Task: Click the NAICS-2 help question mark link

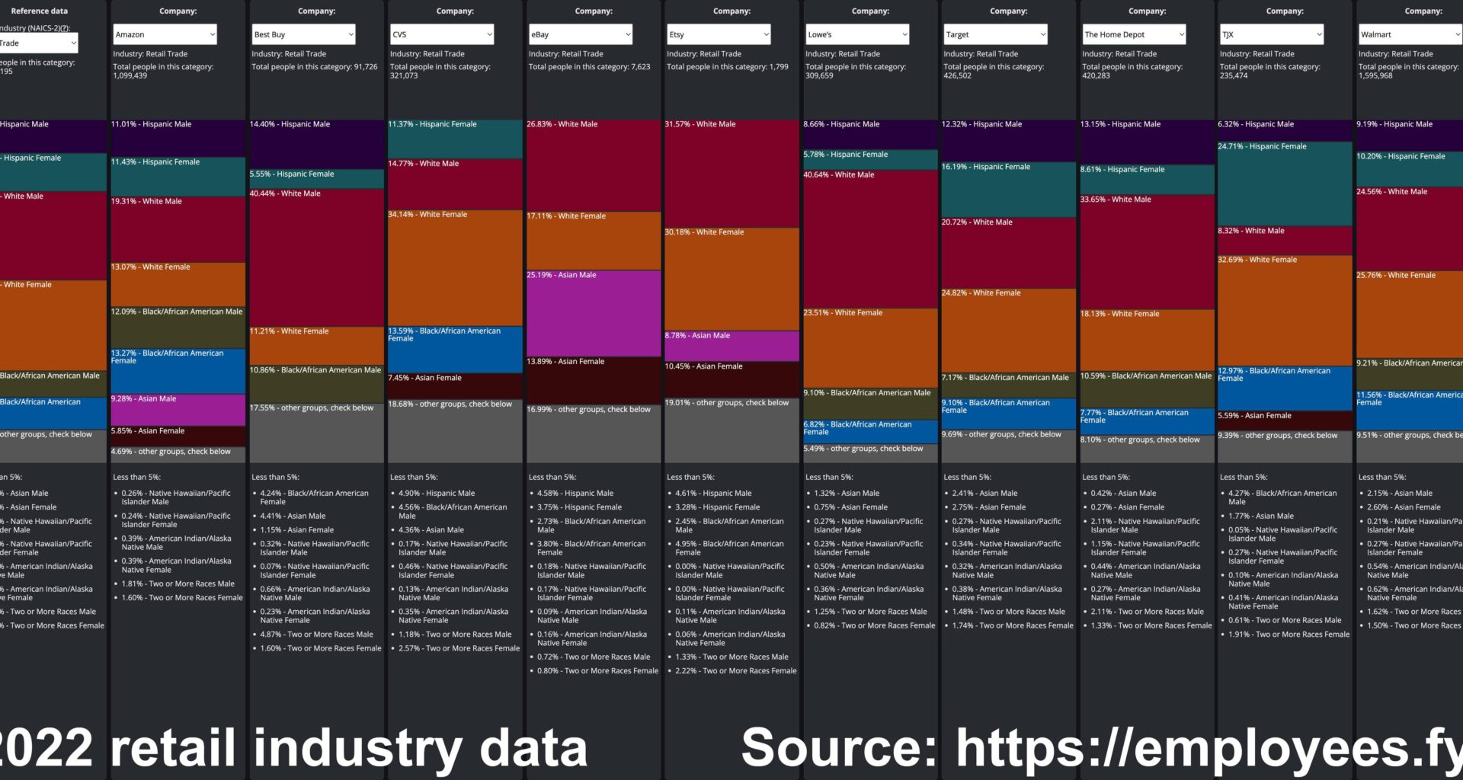Action: click(x=64, y=28)
